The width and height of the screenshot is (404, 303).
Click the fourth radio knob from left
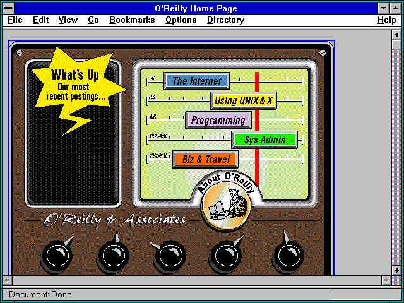(x=226, y=256)
